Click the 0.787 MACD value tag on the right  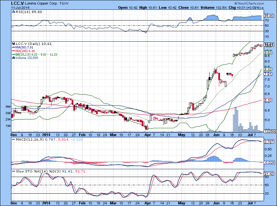click(x=269, y=142)
